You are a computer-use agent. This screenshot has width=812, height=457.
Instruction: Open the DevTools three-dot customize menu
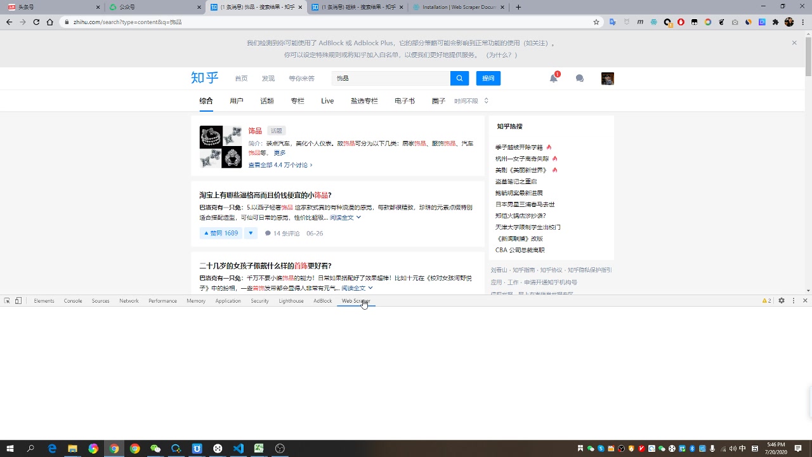tap(793, 301)
